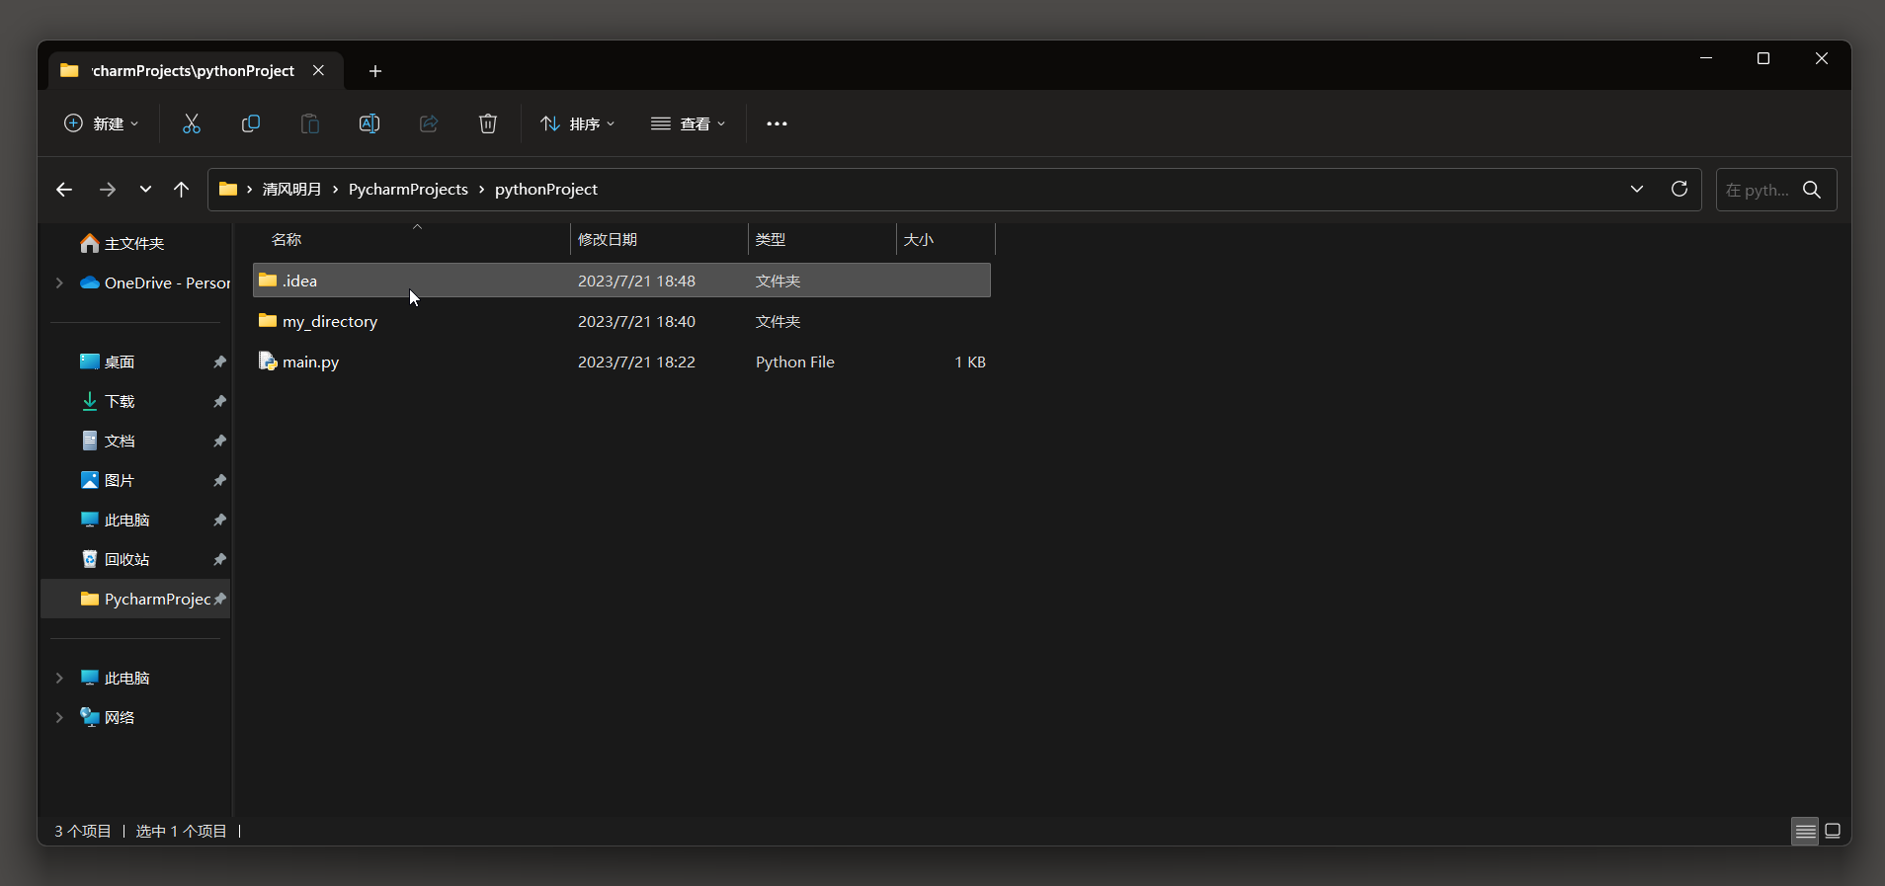Add a new tab with plus button
The width and height of the screenshot is (1885, 886).
pos(375,71)
